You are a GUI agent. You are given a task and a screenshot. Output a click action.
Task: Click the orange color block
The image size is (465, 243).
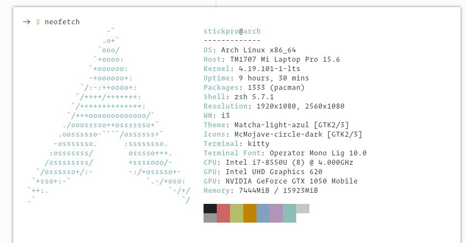(x=250, y=213)
